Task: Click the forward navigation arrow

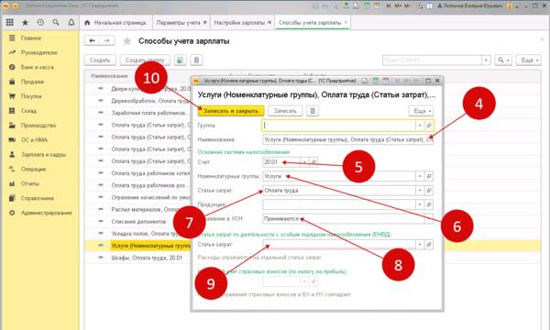Action: coord(107,41)
